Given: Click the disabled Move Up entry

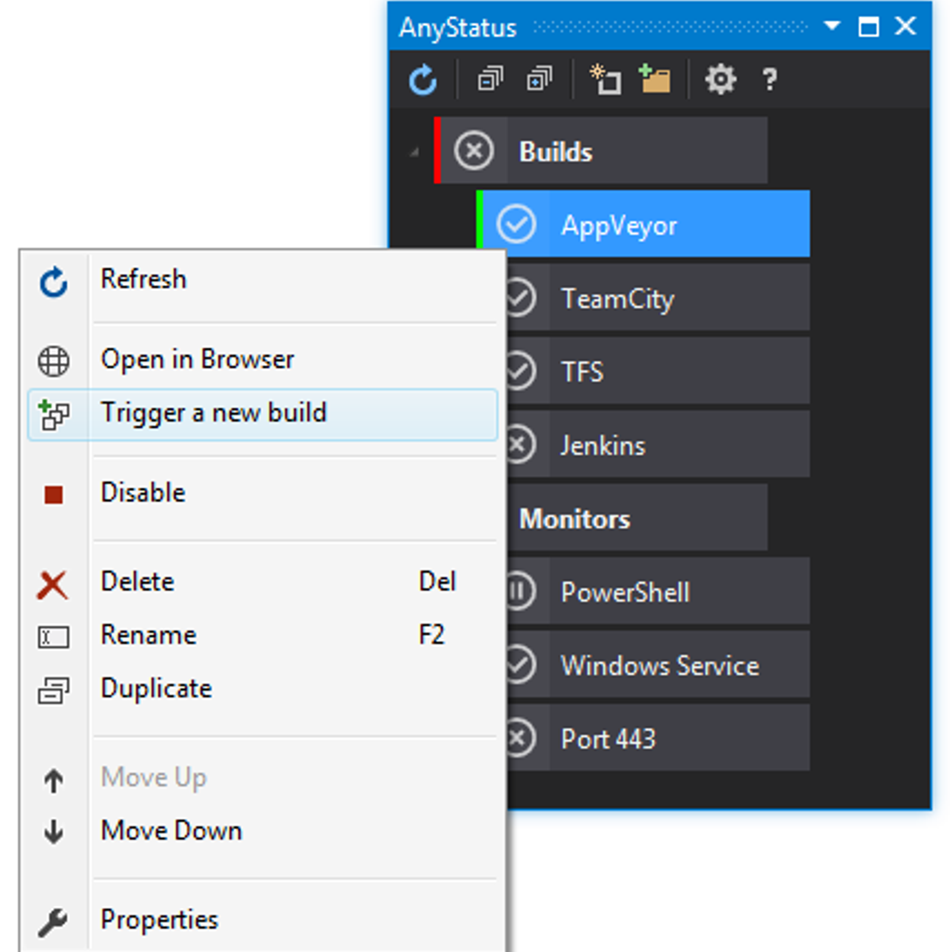Looking at the screenshot, I should (262, 778).
